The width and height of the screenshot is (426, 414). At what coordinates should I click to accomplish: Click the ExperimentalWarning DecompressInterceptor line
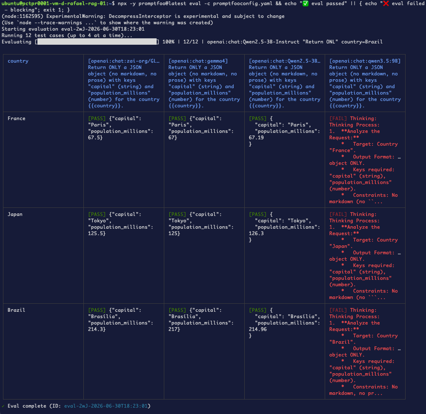[x=143, y=16]
